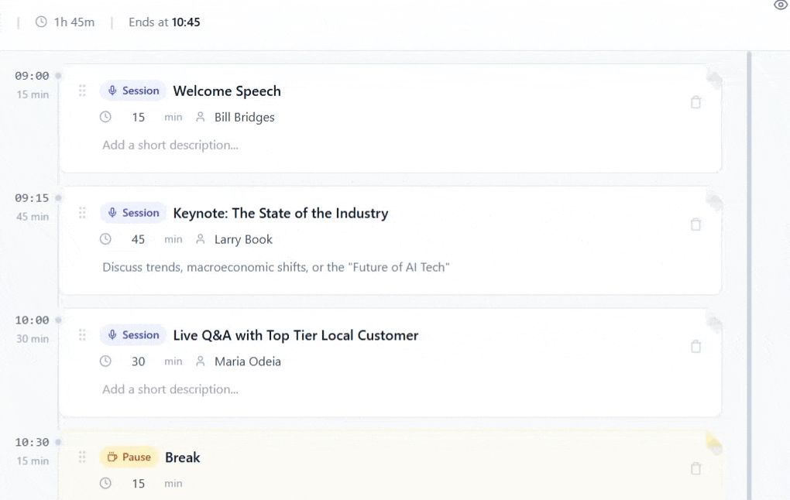Viewport: 790px width, 500px height.
Task: Grab the Welcome Speech drag handle
Action: [x=82, y=91]
